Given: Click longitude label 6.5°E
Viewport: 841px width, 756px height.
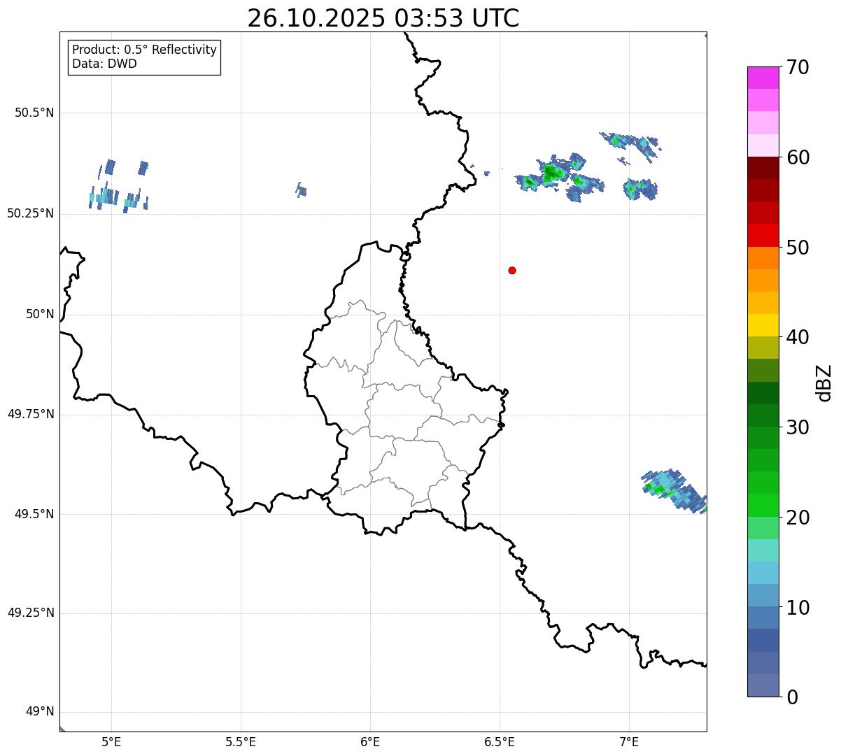Looking at the screenshot, I should pyautogui.click(x=500, y=741).
